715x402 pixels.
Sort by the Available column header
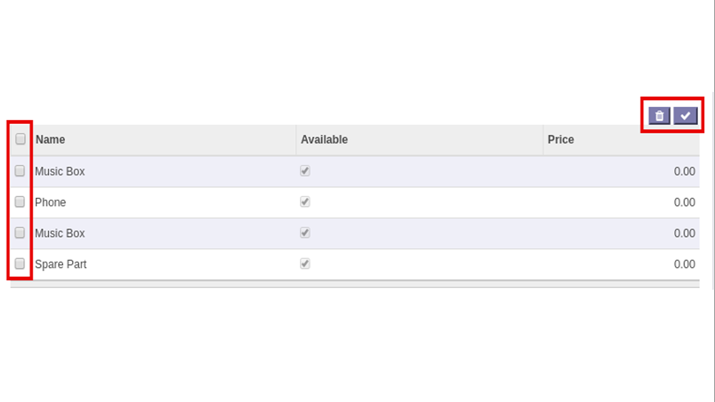coord(324,140)
